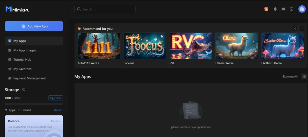
Task: Click the 'please create a new application' text
Action: (191, 127)
